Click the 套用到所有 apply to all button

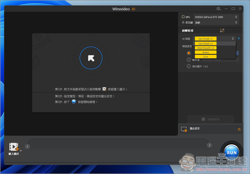pos(210,119)
